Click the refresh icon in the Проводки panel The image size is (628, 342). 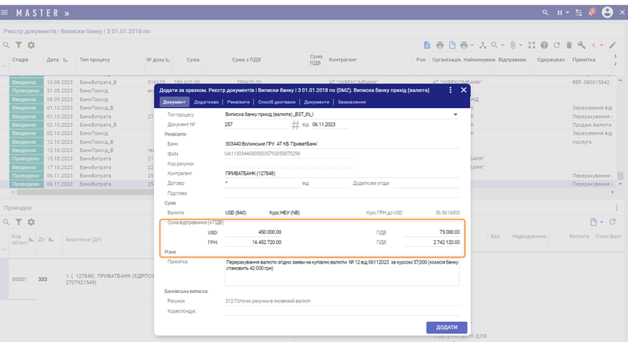(613, 222)
